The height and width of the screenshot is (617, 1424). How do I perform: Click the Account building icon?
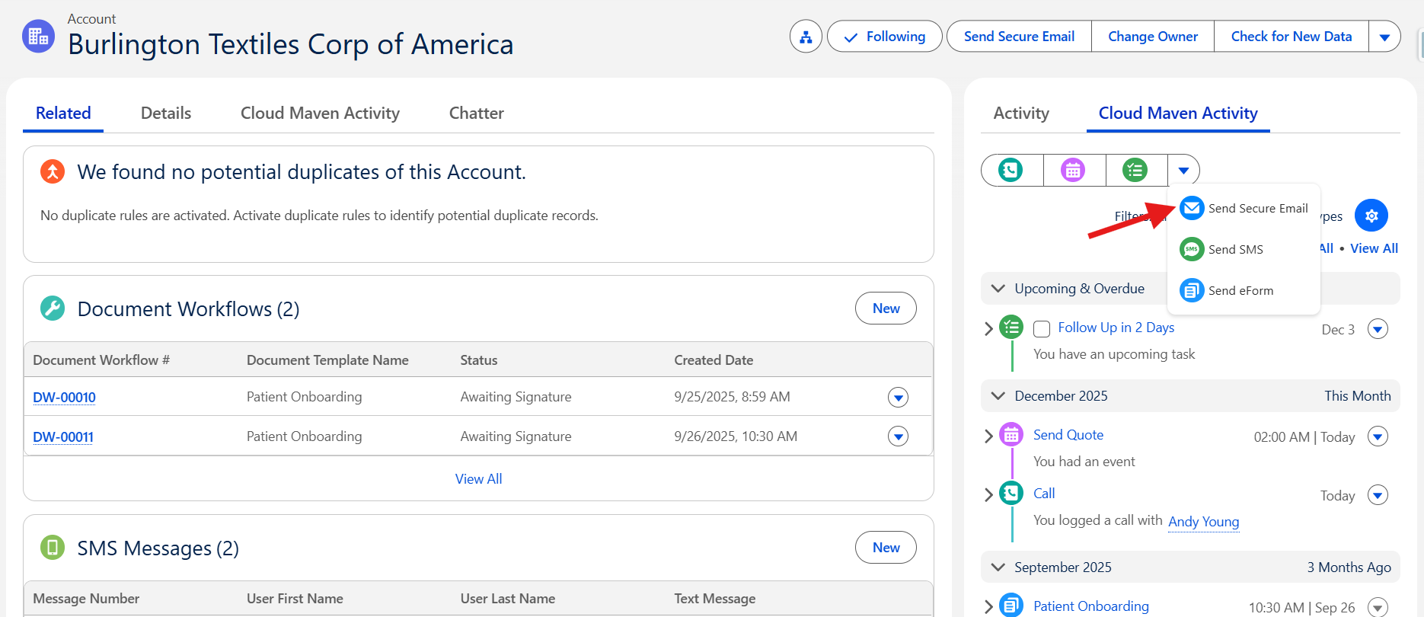tap(38, 36)
